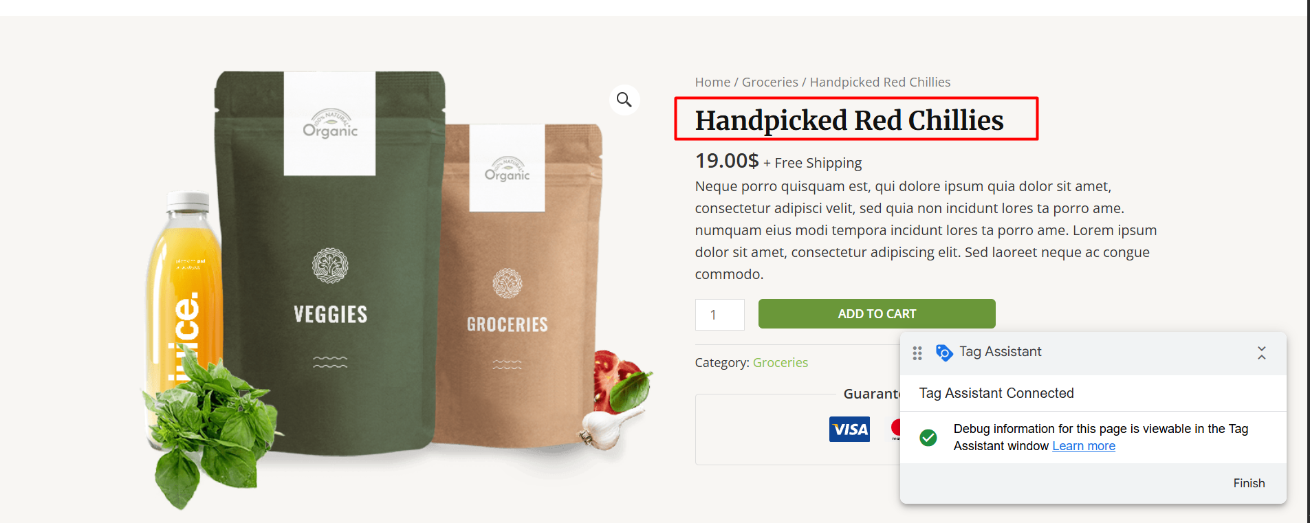Click the Tag Assistant Connected heading
The width and height of the screenshot is (1310, 523).
[996, 393]
